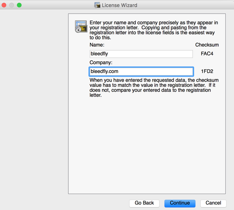Click the License Wizard title bar icon
The image size is (234, 210).
pos(97,5)
